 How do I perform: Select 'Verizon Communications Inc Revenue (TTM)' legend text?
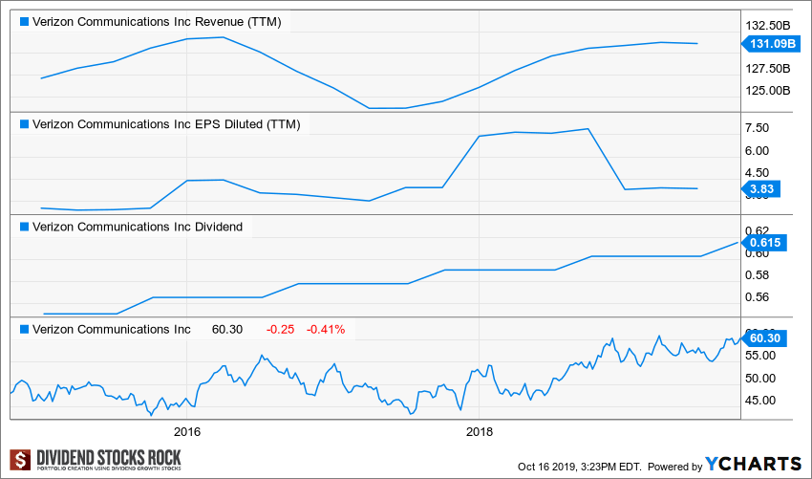tap(157, 22)
